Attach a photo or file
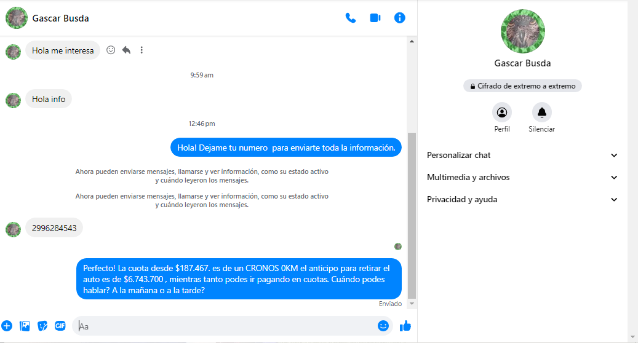Screen dimensions: 638x343 (x=25, y=326)
